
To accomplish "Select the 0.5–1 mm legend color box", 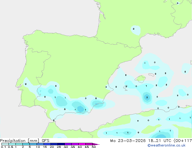I will (12, 144).
